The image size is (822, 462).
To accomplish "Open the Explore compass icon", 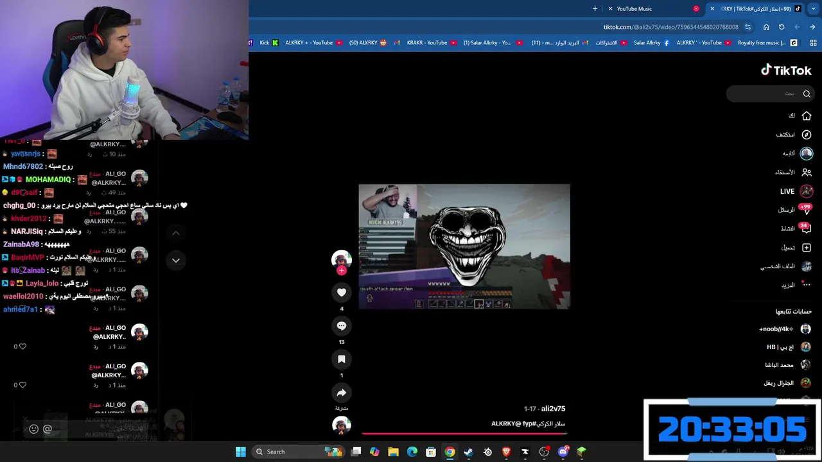I will point(807,135).
